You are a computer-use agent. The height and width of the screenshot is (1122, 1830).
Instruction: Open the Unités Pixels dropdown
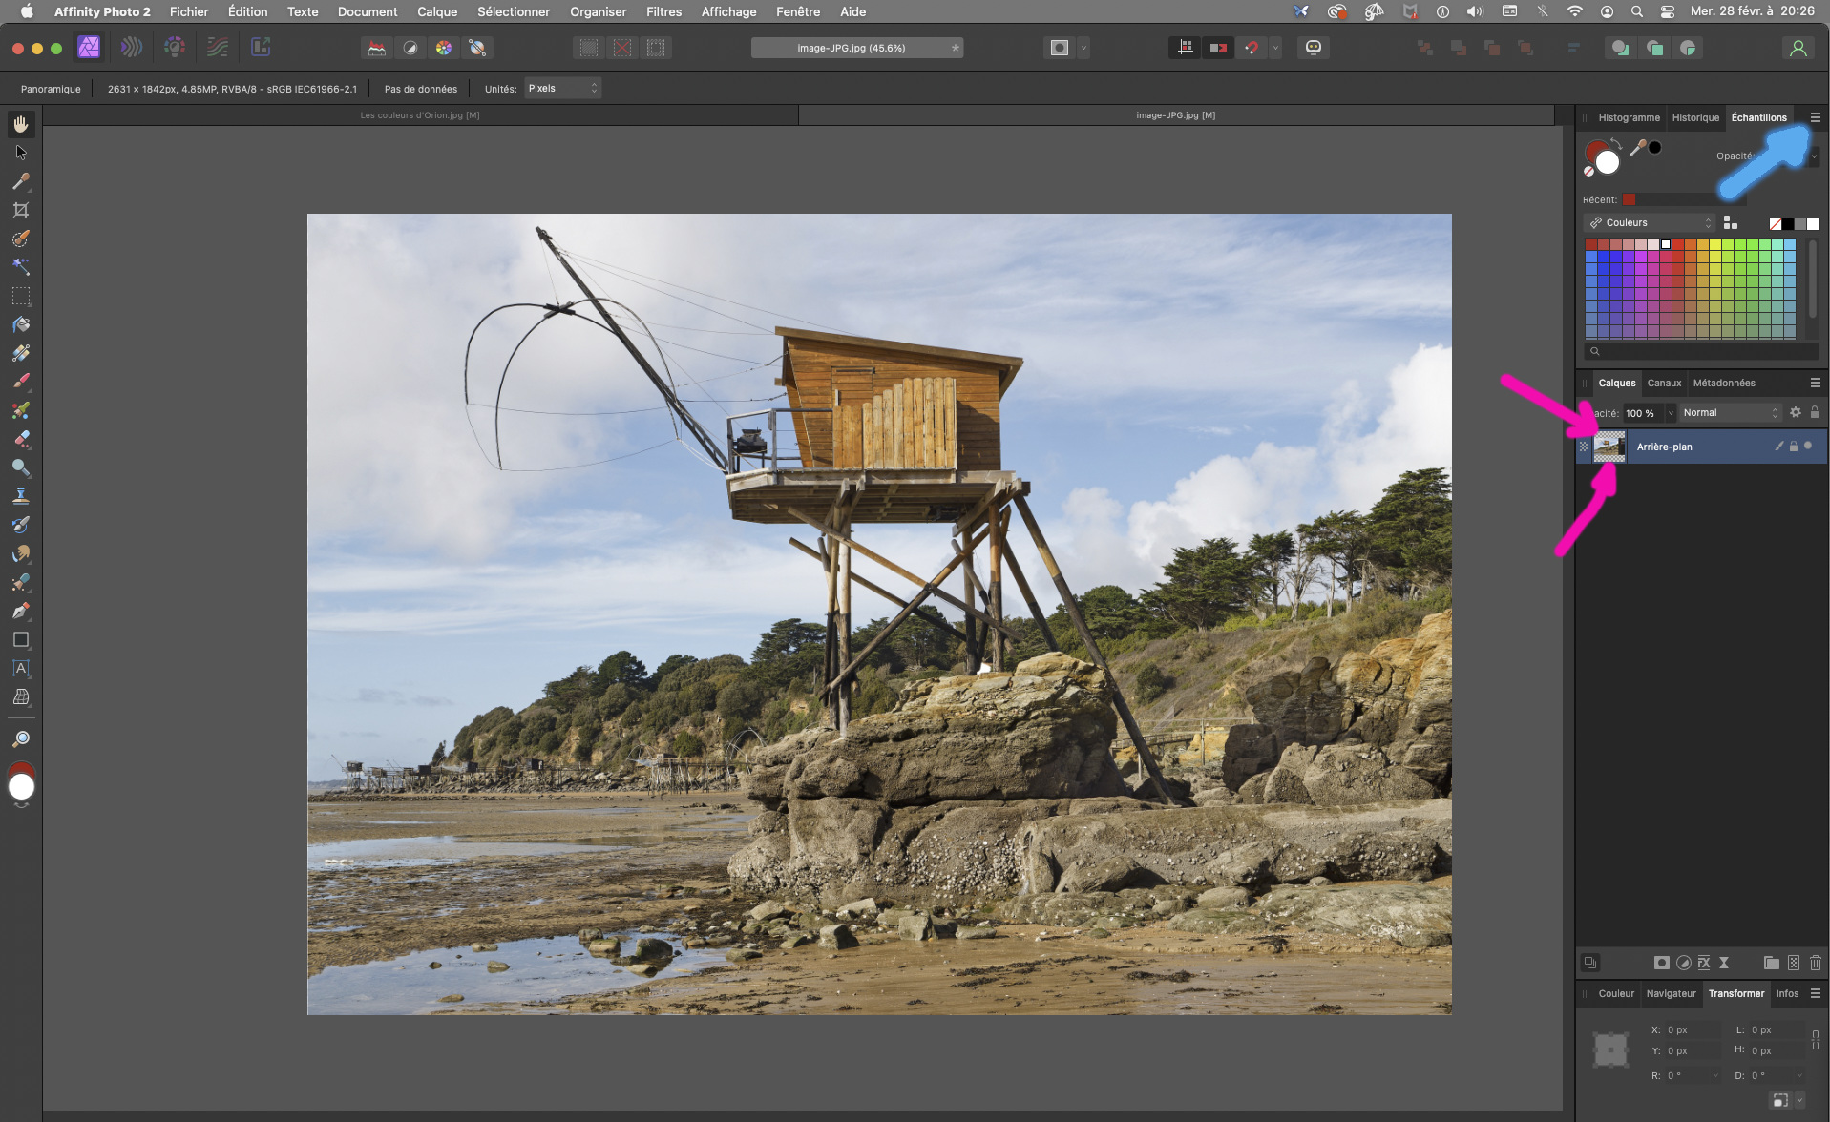pyautogui.click(x=562, y=88)
